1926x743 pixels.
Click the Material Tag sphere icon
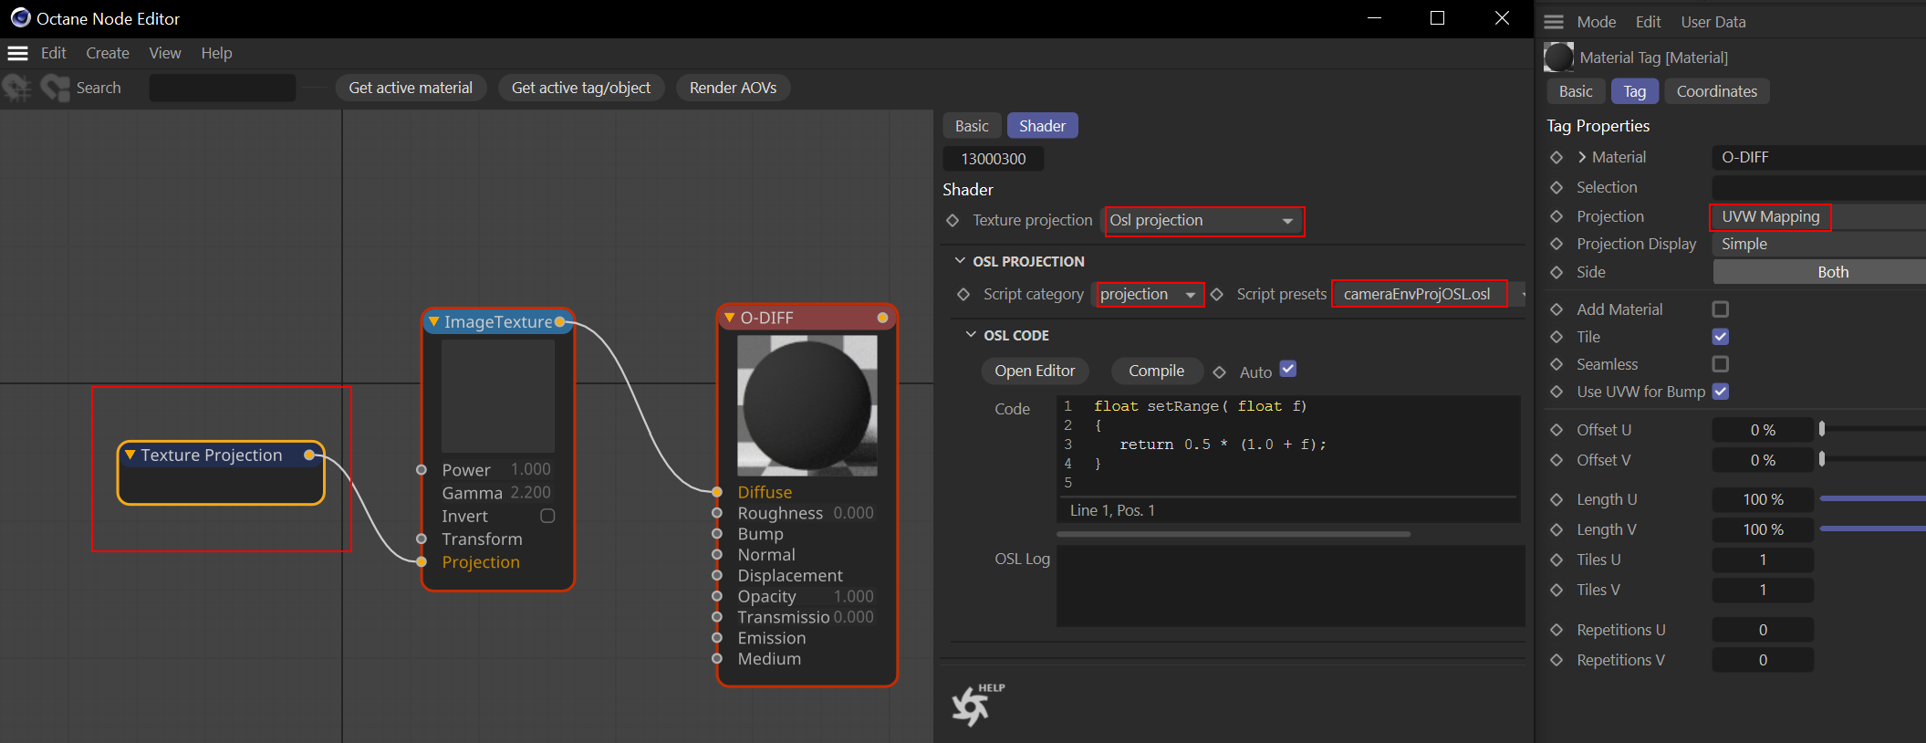pos(1558,58)
